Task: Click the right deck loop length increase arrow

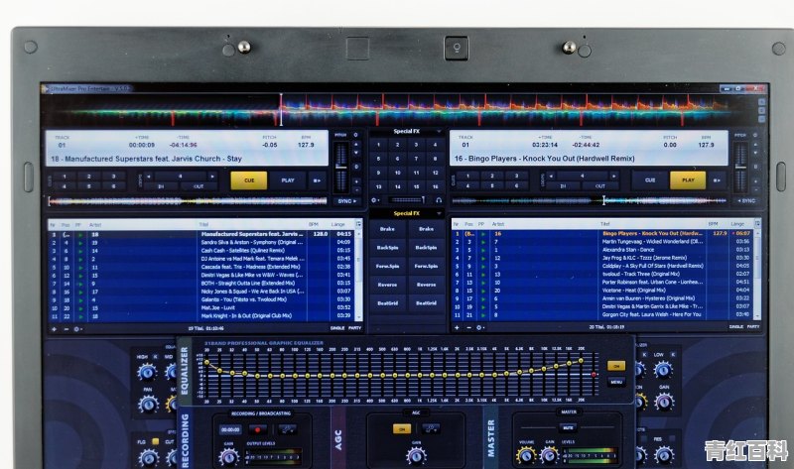Action: 613,176
